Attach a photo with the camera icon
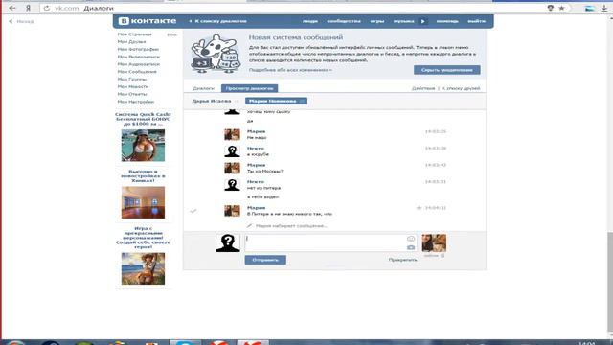The width and height of the screenshot is (613, 345). tap(411, 247)
